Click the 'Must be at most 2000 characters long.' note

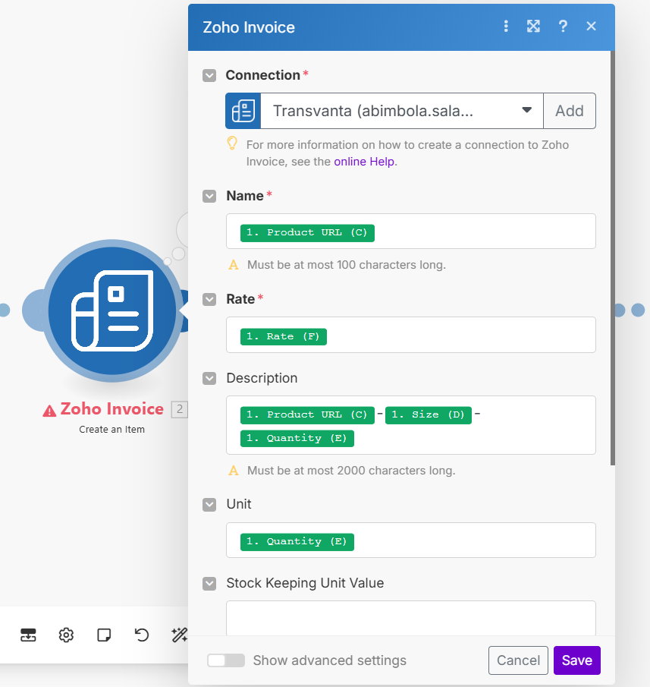pos(351,471)
